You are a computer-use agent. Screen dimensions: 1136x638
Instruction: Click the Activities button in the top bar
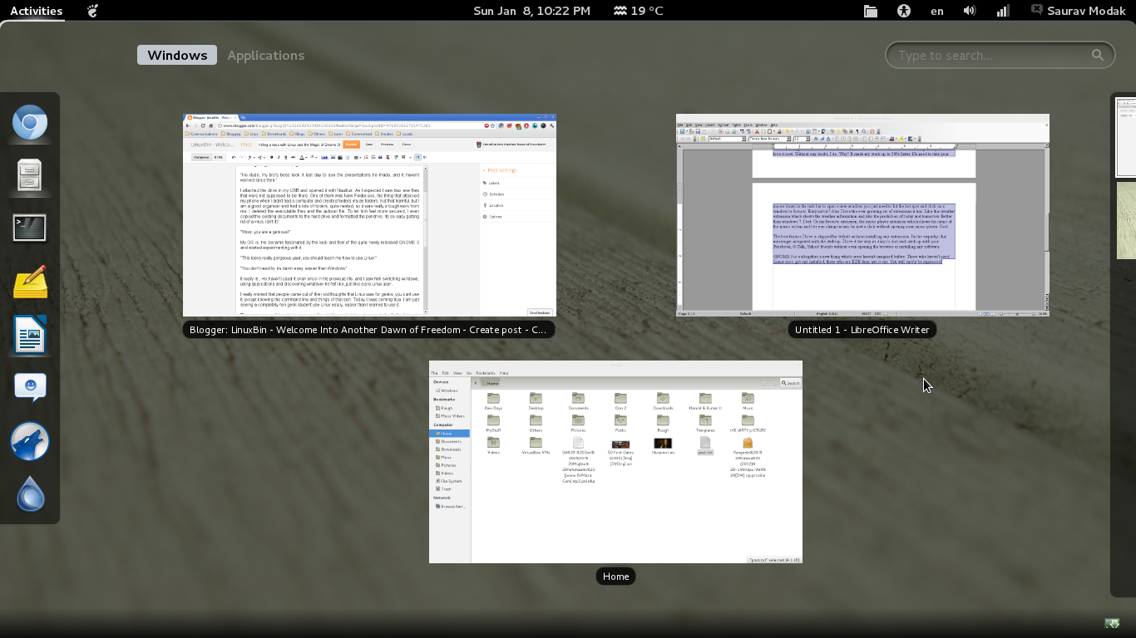[x=36, y=11]
